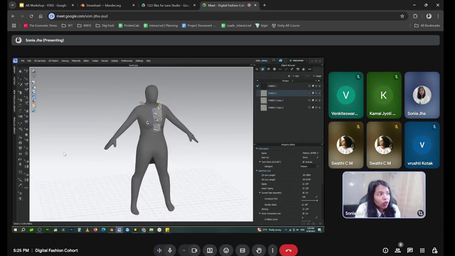
Task: Click the blue textured surface icon in viewport
Action: 33,96
